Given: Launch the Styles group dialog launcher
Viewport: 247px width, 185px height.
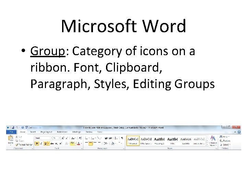Looking at the screenshot, I should [216, 148].
